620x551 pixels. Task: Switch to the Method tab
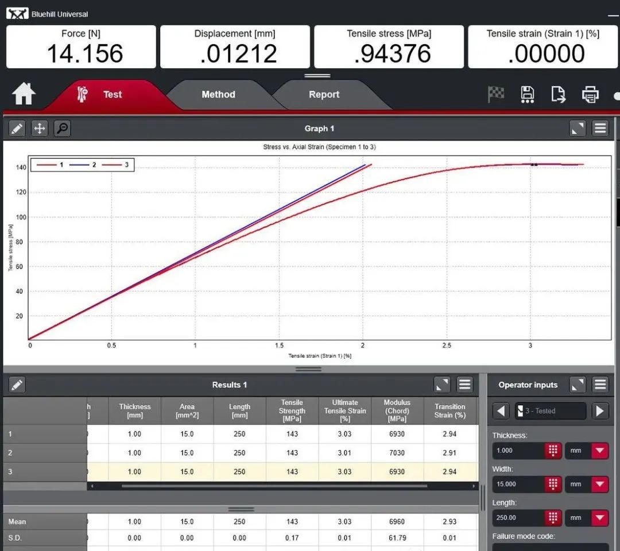(218, 95)
